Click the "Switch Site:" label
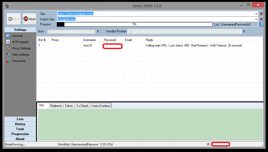The image size is (268, 152). tap(47, 19)
